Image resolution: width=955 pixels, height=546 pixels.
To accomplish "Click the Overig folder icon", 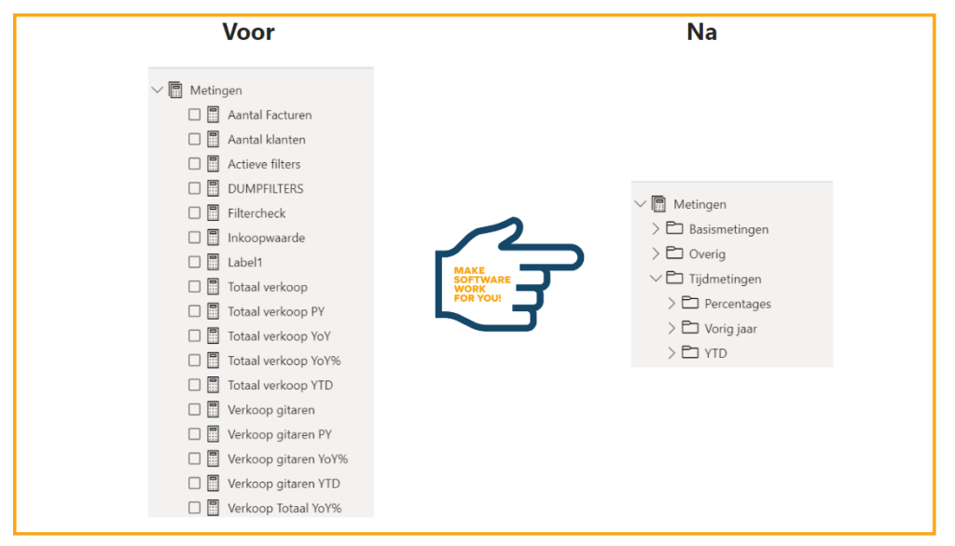I will [x=674, y=253].
